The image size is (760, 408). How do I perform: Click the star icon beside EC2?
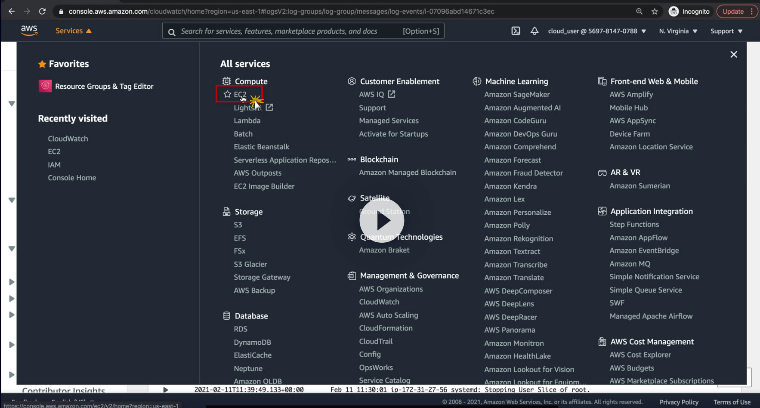[x=227, y=94]
